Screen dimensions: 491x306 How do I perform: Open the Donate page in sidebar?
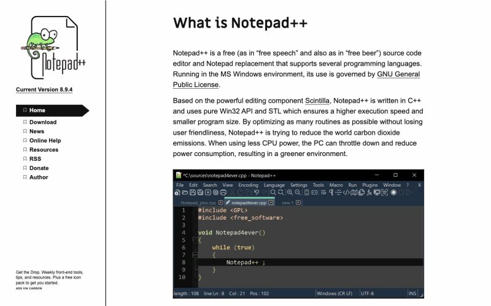pyautogui.click(x=39, y=168)
